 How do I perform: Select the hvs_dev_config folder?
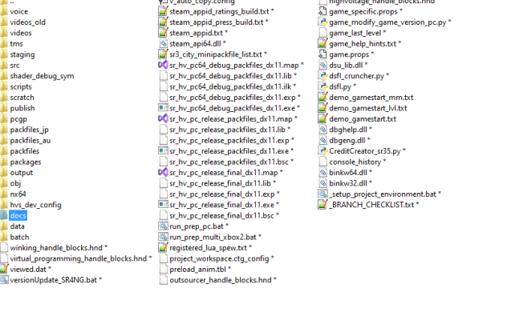(x=35, y=205)
